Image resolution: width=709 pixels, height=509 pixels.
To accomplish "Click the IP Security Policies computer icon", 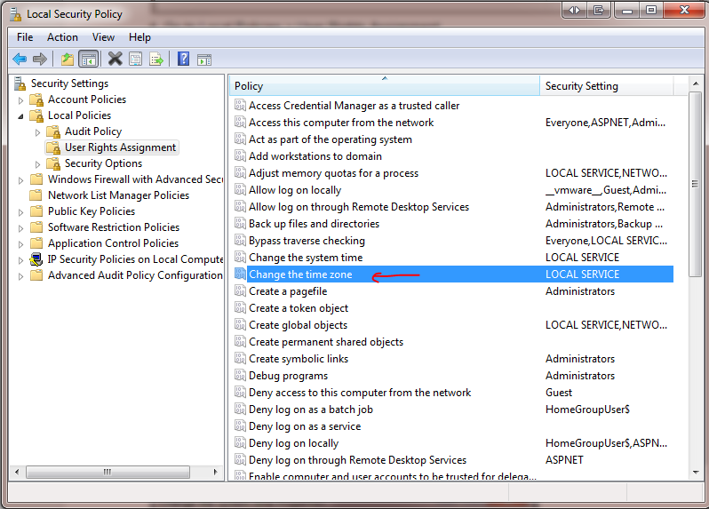I will [36, 259].
